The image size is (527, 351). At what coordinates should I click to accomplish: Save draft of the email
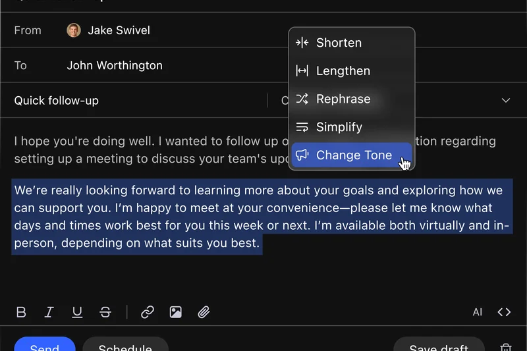439,346
